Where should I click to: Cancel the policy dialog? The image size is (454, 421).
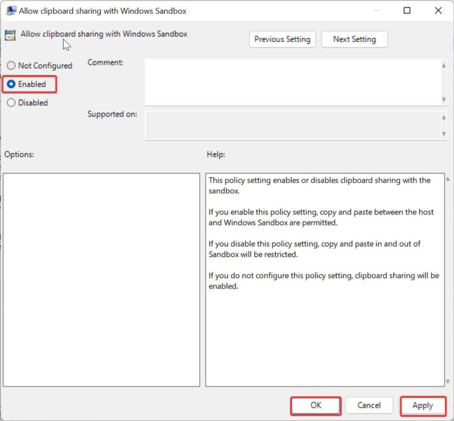[x=369, y=406]
